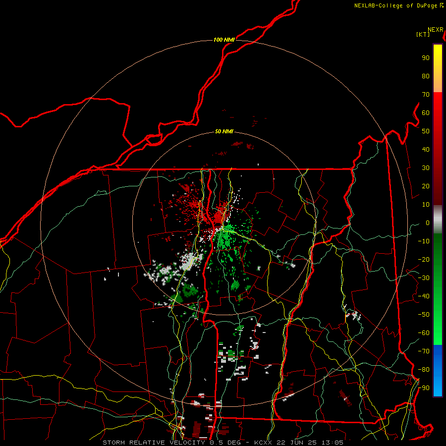Click the [KT] units label
446x446 pixels.
point(423,34)
